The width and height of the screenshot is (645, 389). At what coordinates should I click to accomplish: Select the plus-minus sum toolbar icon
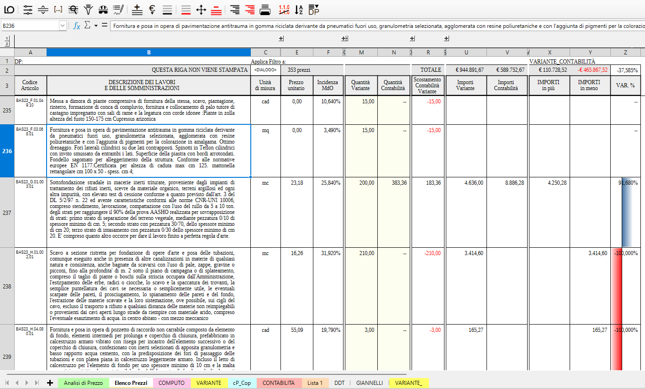point(137,9)
